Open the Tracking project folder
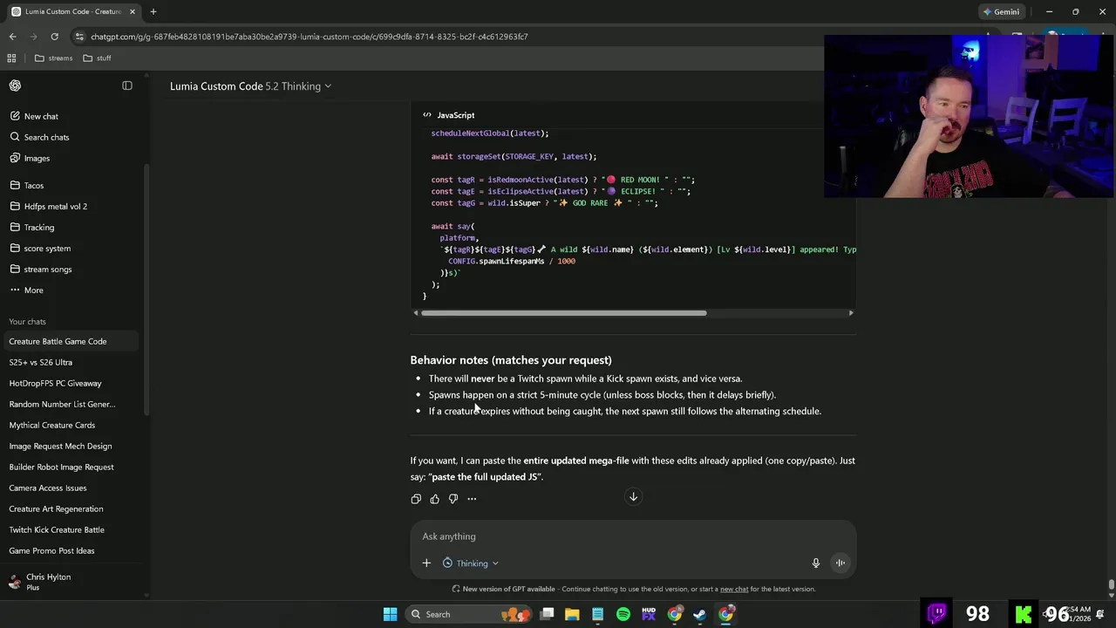 click(x=39, y=227)
